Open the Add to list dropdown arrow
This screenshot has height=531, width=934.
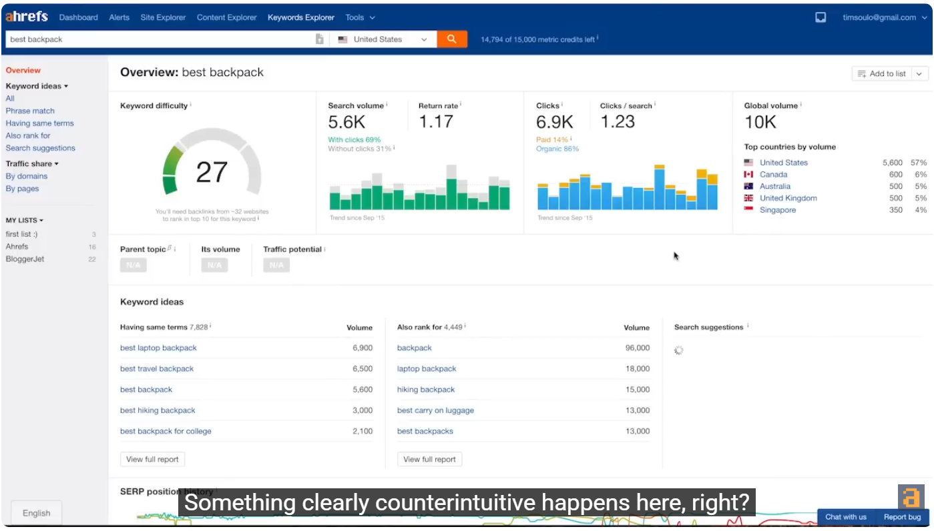coord(920,74)
